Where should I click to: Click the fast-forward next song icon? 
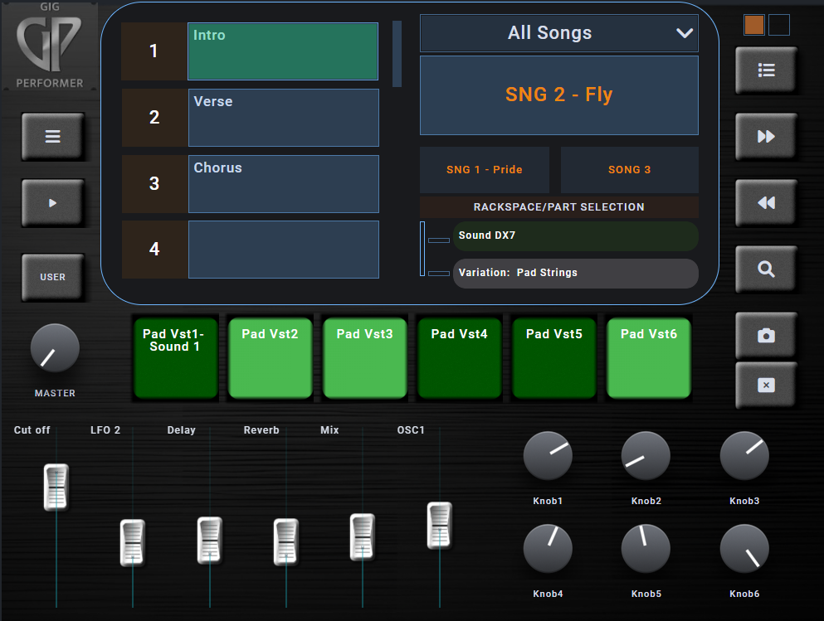click(x=765, y=136)
